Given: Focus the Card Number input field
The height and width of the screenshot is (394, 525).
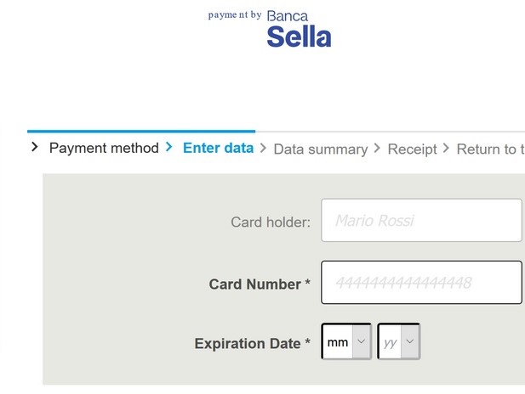Looking at the screenshot, I should pos(421,283).
